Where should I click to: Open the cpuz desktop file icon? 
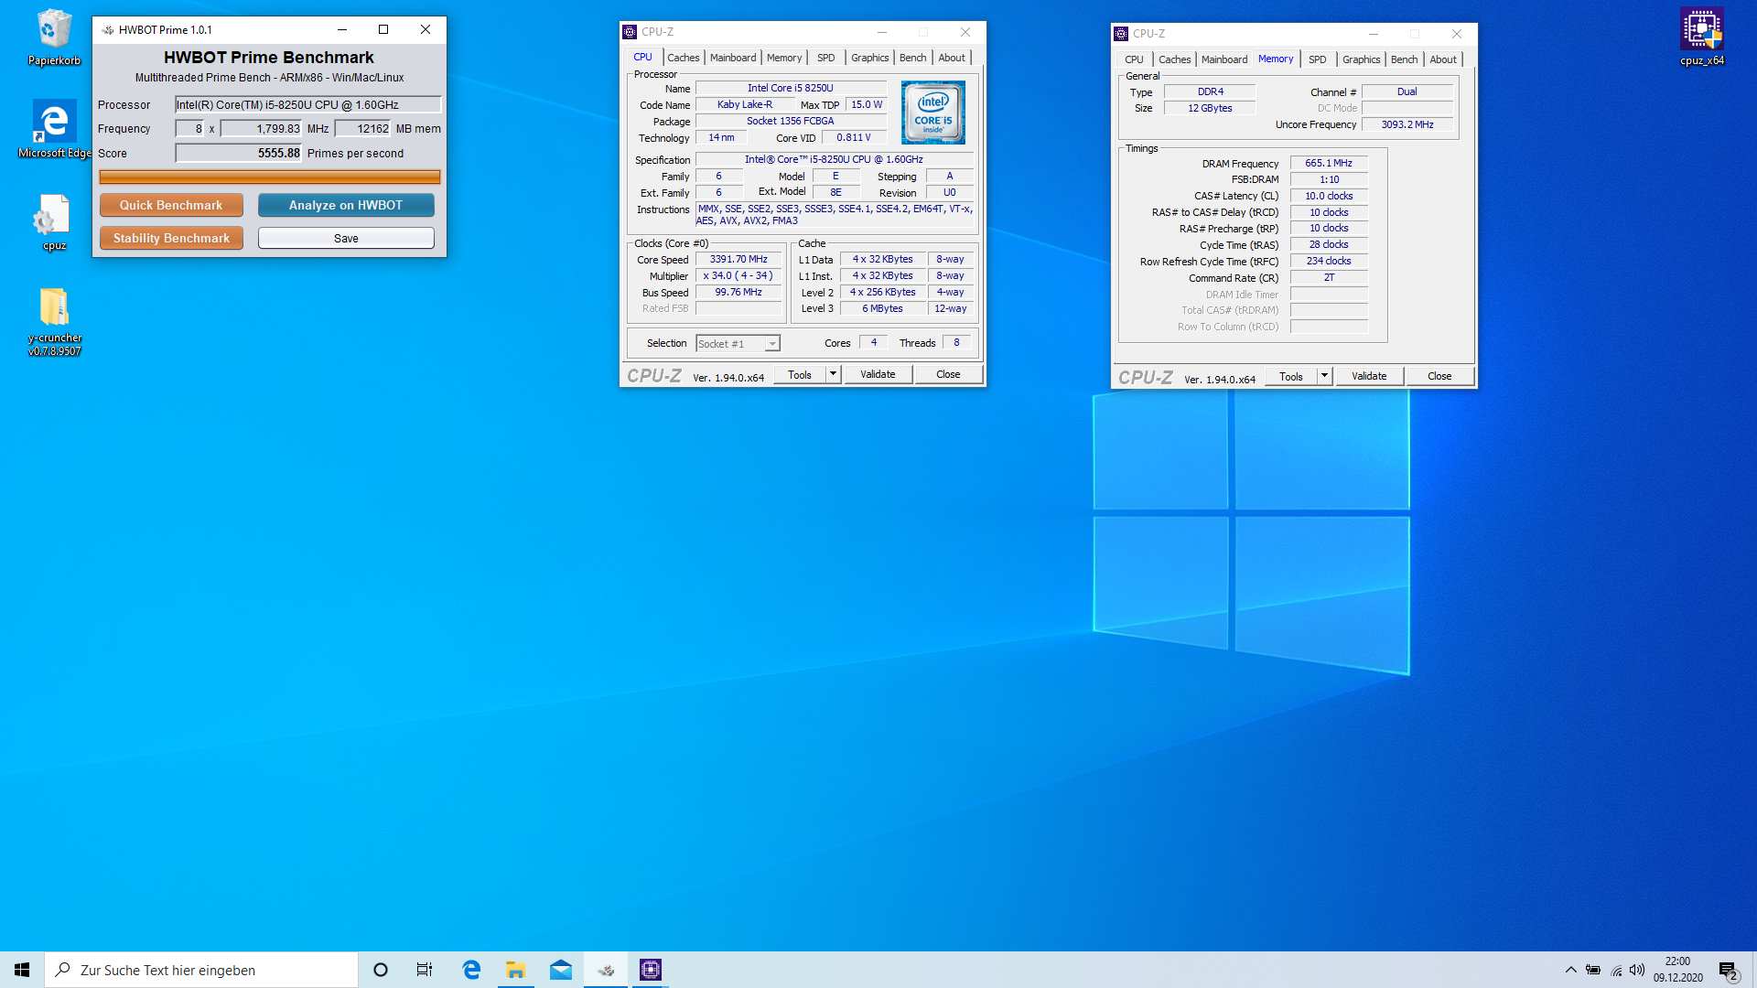click(54, 222)
